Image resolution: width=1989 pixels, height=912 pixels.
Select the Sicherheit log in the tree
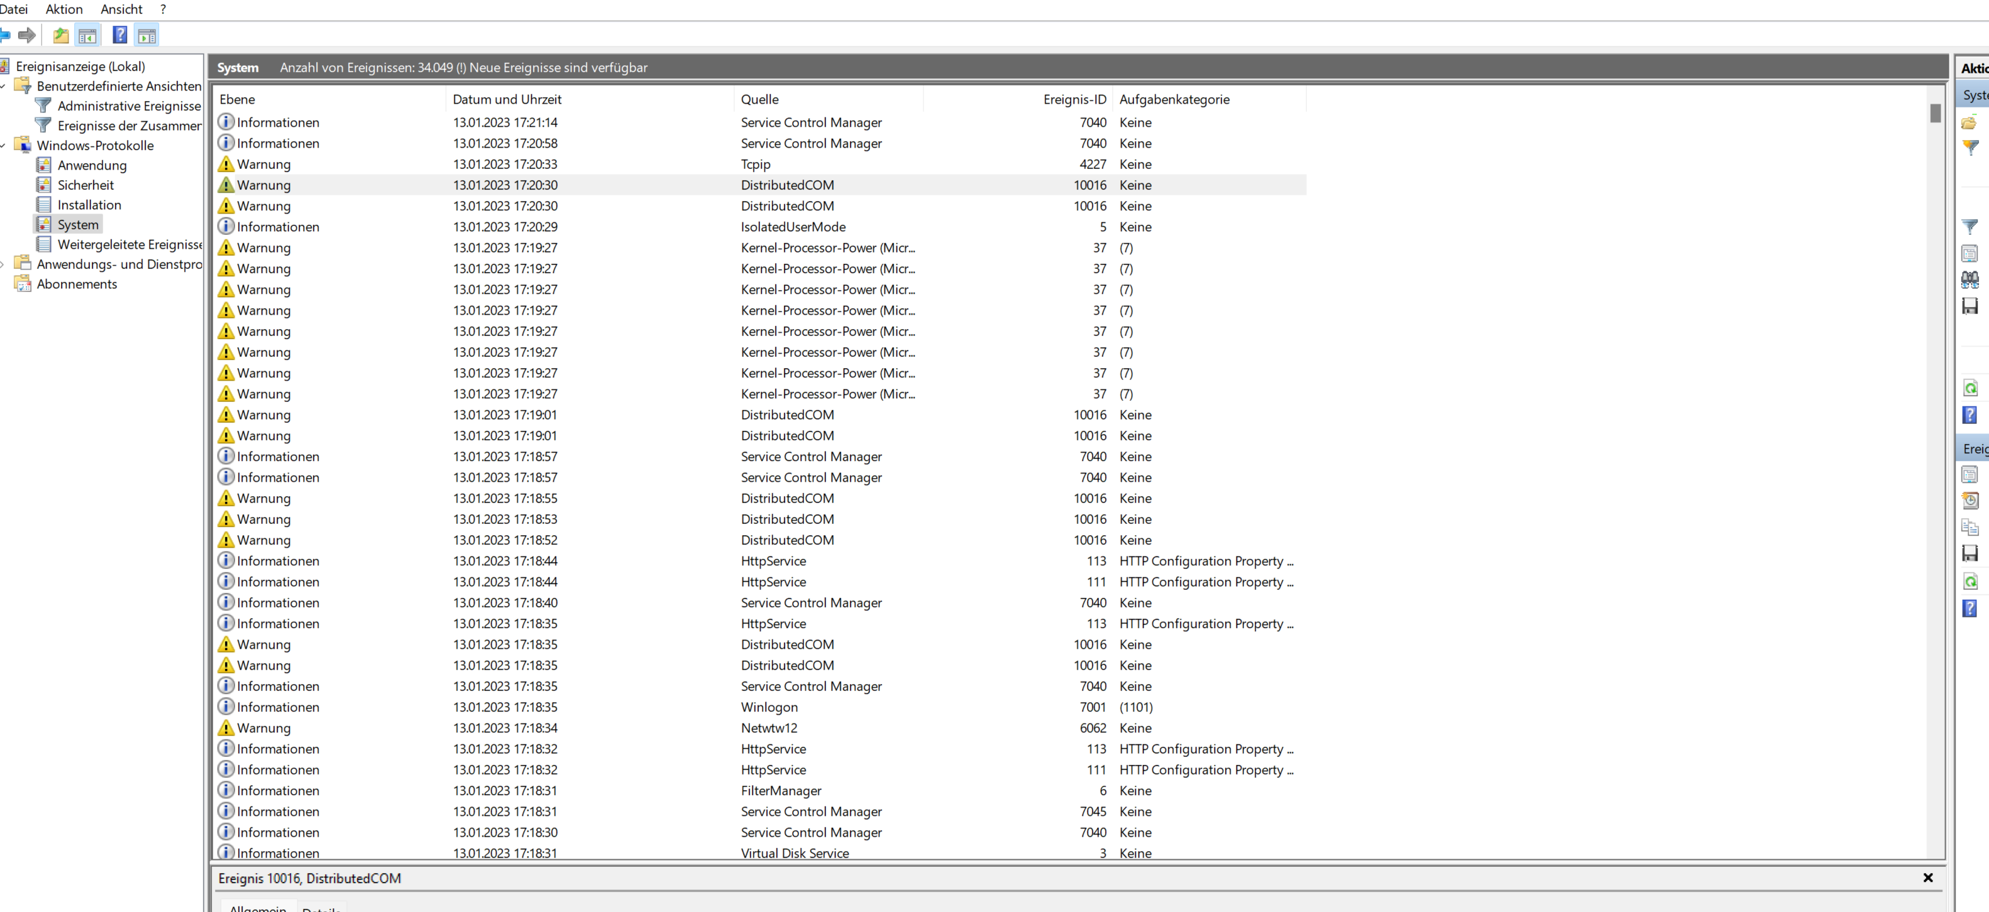85,185
